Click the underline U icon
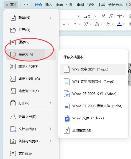Viewport: 131px width, 159px height. (64, 24)
